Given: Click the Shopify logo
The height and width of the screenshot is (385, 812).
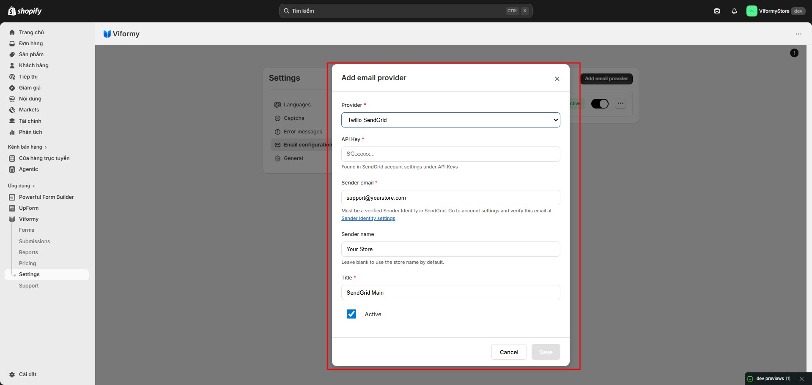Looking at the screenshot, I should click(x=25, y=11).
